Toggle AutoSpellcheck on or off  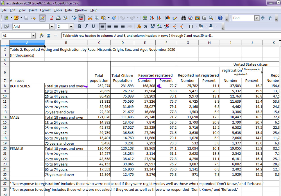click(x=81, y=18)
